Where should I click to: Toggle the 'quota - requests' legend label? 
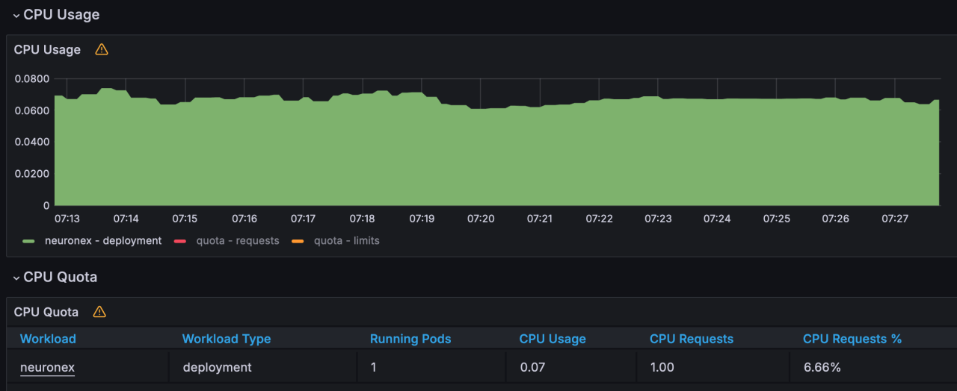(x=237, y=241)
